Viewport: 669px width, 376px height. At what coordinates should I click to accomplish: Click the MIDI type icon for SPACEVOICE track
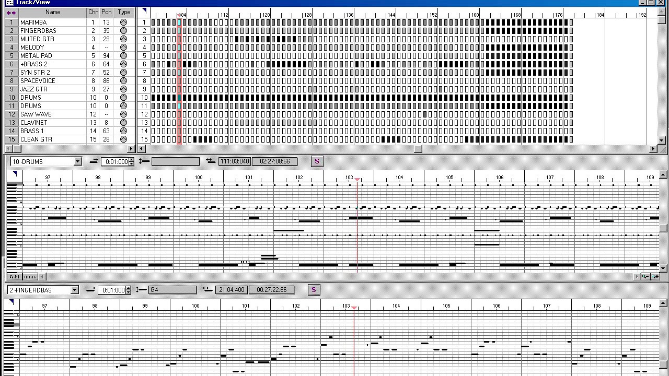(123, 81)
